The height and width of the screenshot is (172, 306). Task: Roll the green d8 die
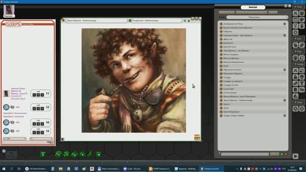pyautogui.click(x=83, y=154)
